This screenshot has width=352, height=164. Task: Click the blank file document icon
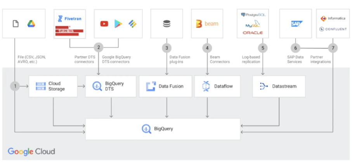[x=16, y=24]
